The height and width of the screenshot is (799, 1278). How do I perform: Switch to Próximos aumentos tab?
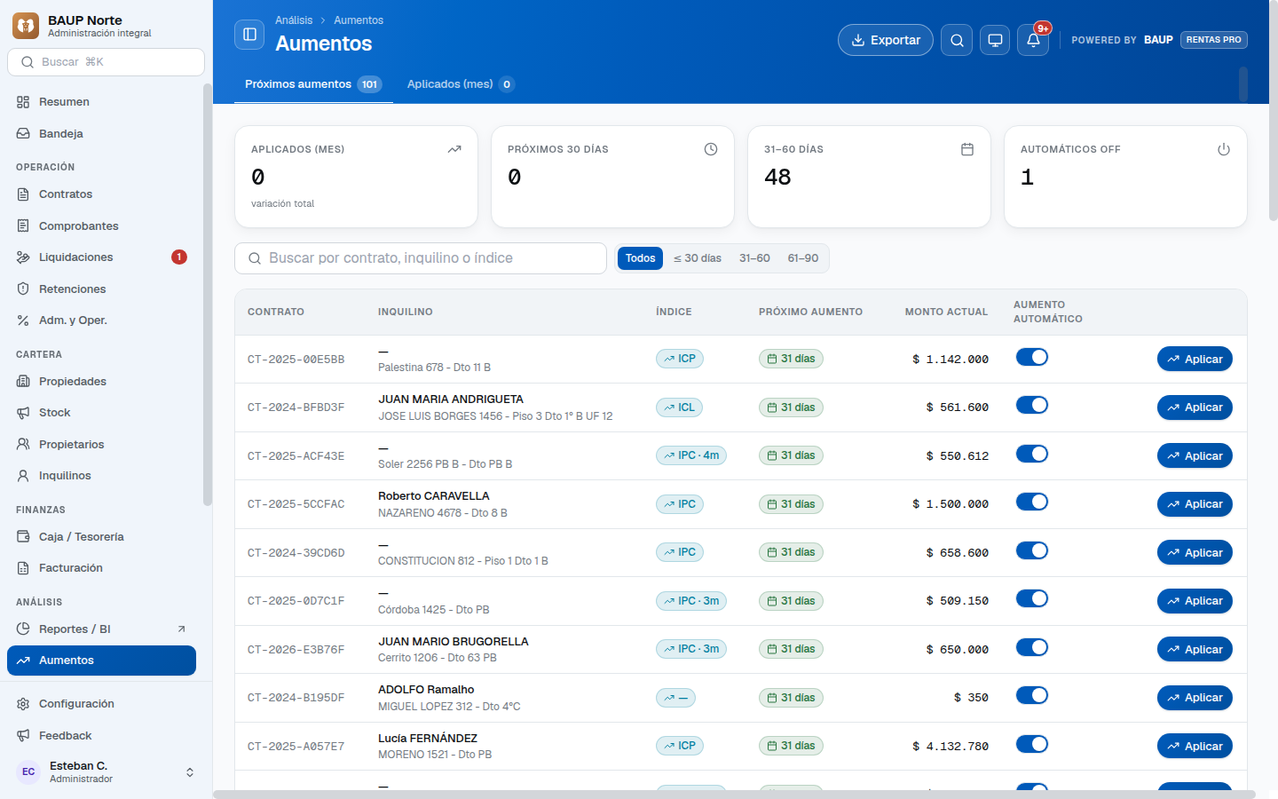point(313,84)
